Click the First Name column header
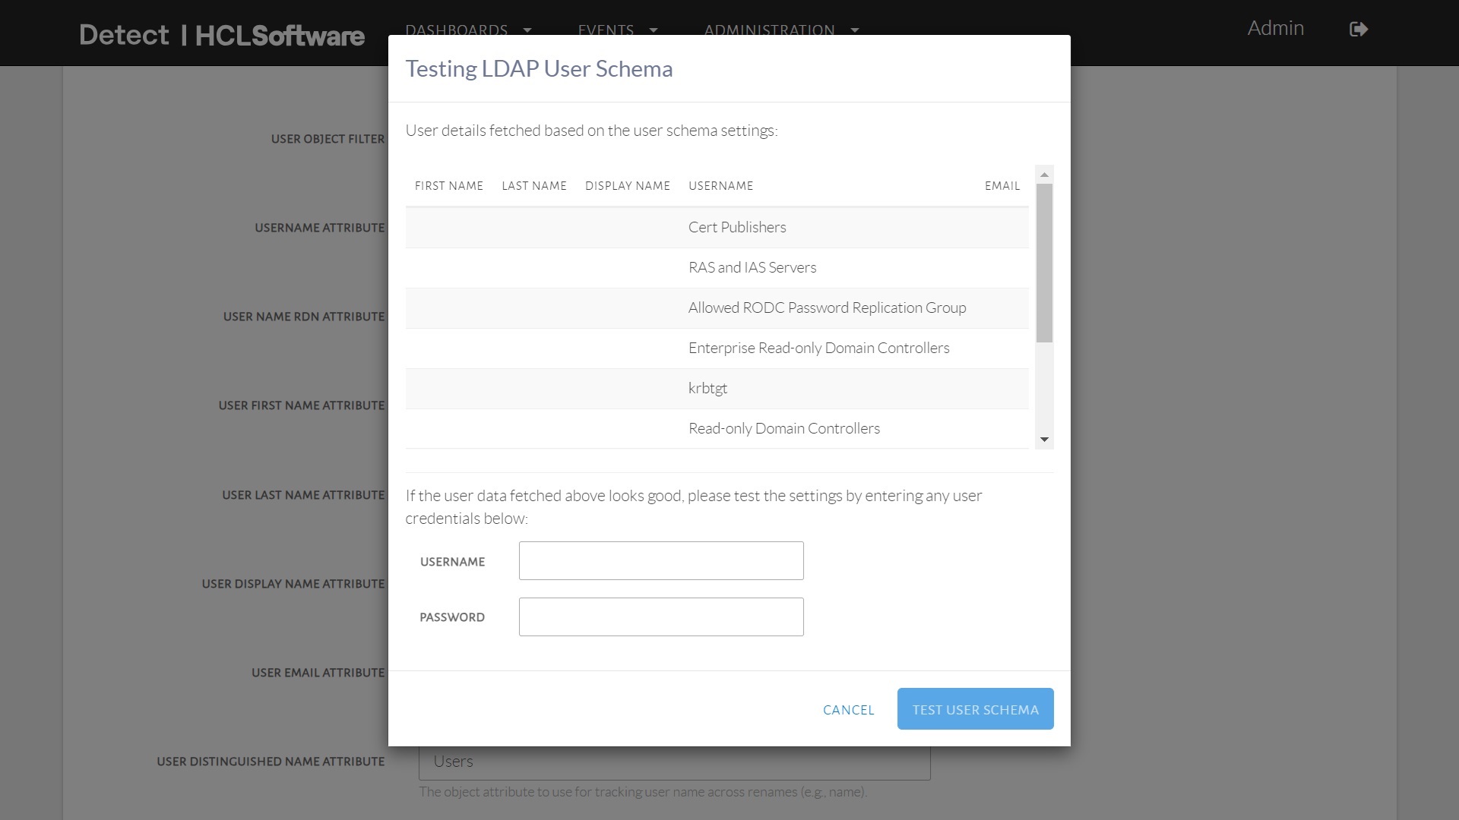The height and width of the screenshot is (820, 1459). coord(448,186)
